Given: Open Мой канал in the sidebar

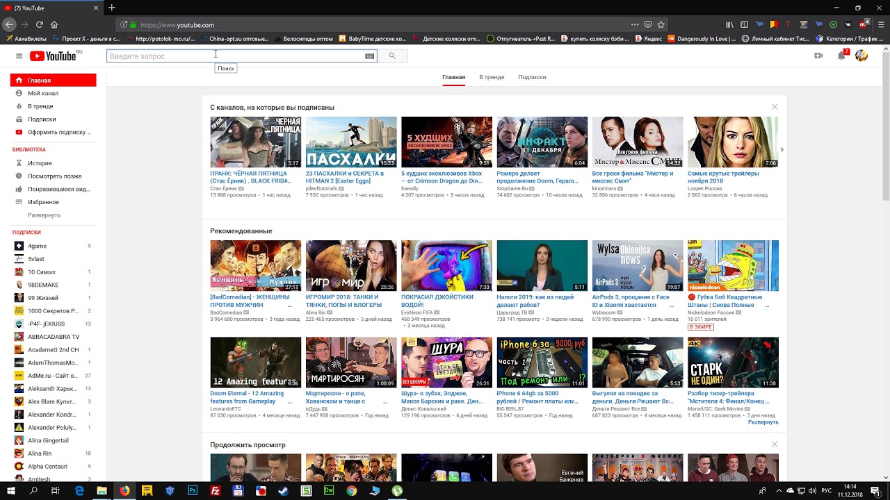Looking at the screenshot, I should (54, 93).
